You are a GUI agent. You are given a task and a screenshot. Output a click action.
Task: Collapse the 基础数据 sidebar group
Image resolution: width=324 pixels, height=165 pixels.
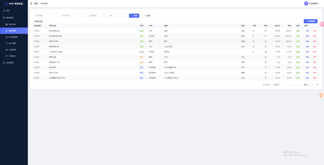tap(14, 18)
